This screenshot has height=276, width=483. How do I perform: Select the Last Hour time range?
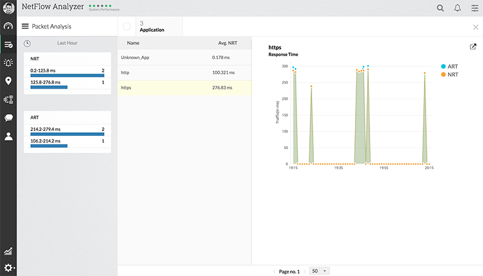[66, 43]
